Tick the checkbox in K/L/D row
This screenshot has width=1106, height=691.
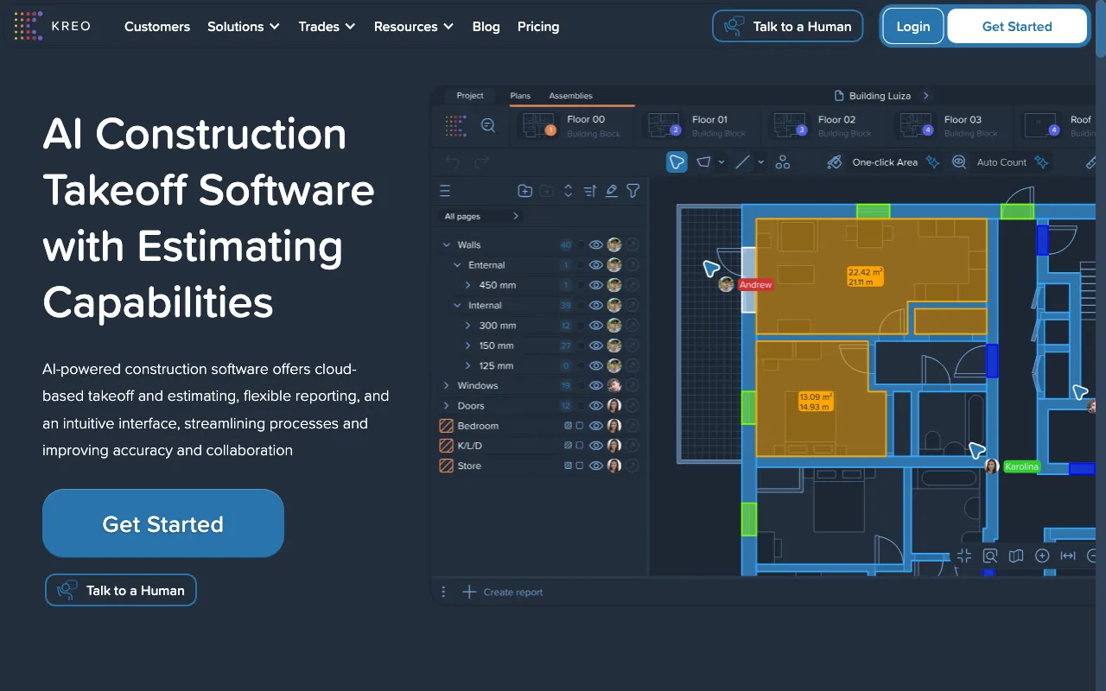[x=580, y=446]
